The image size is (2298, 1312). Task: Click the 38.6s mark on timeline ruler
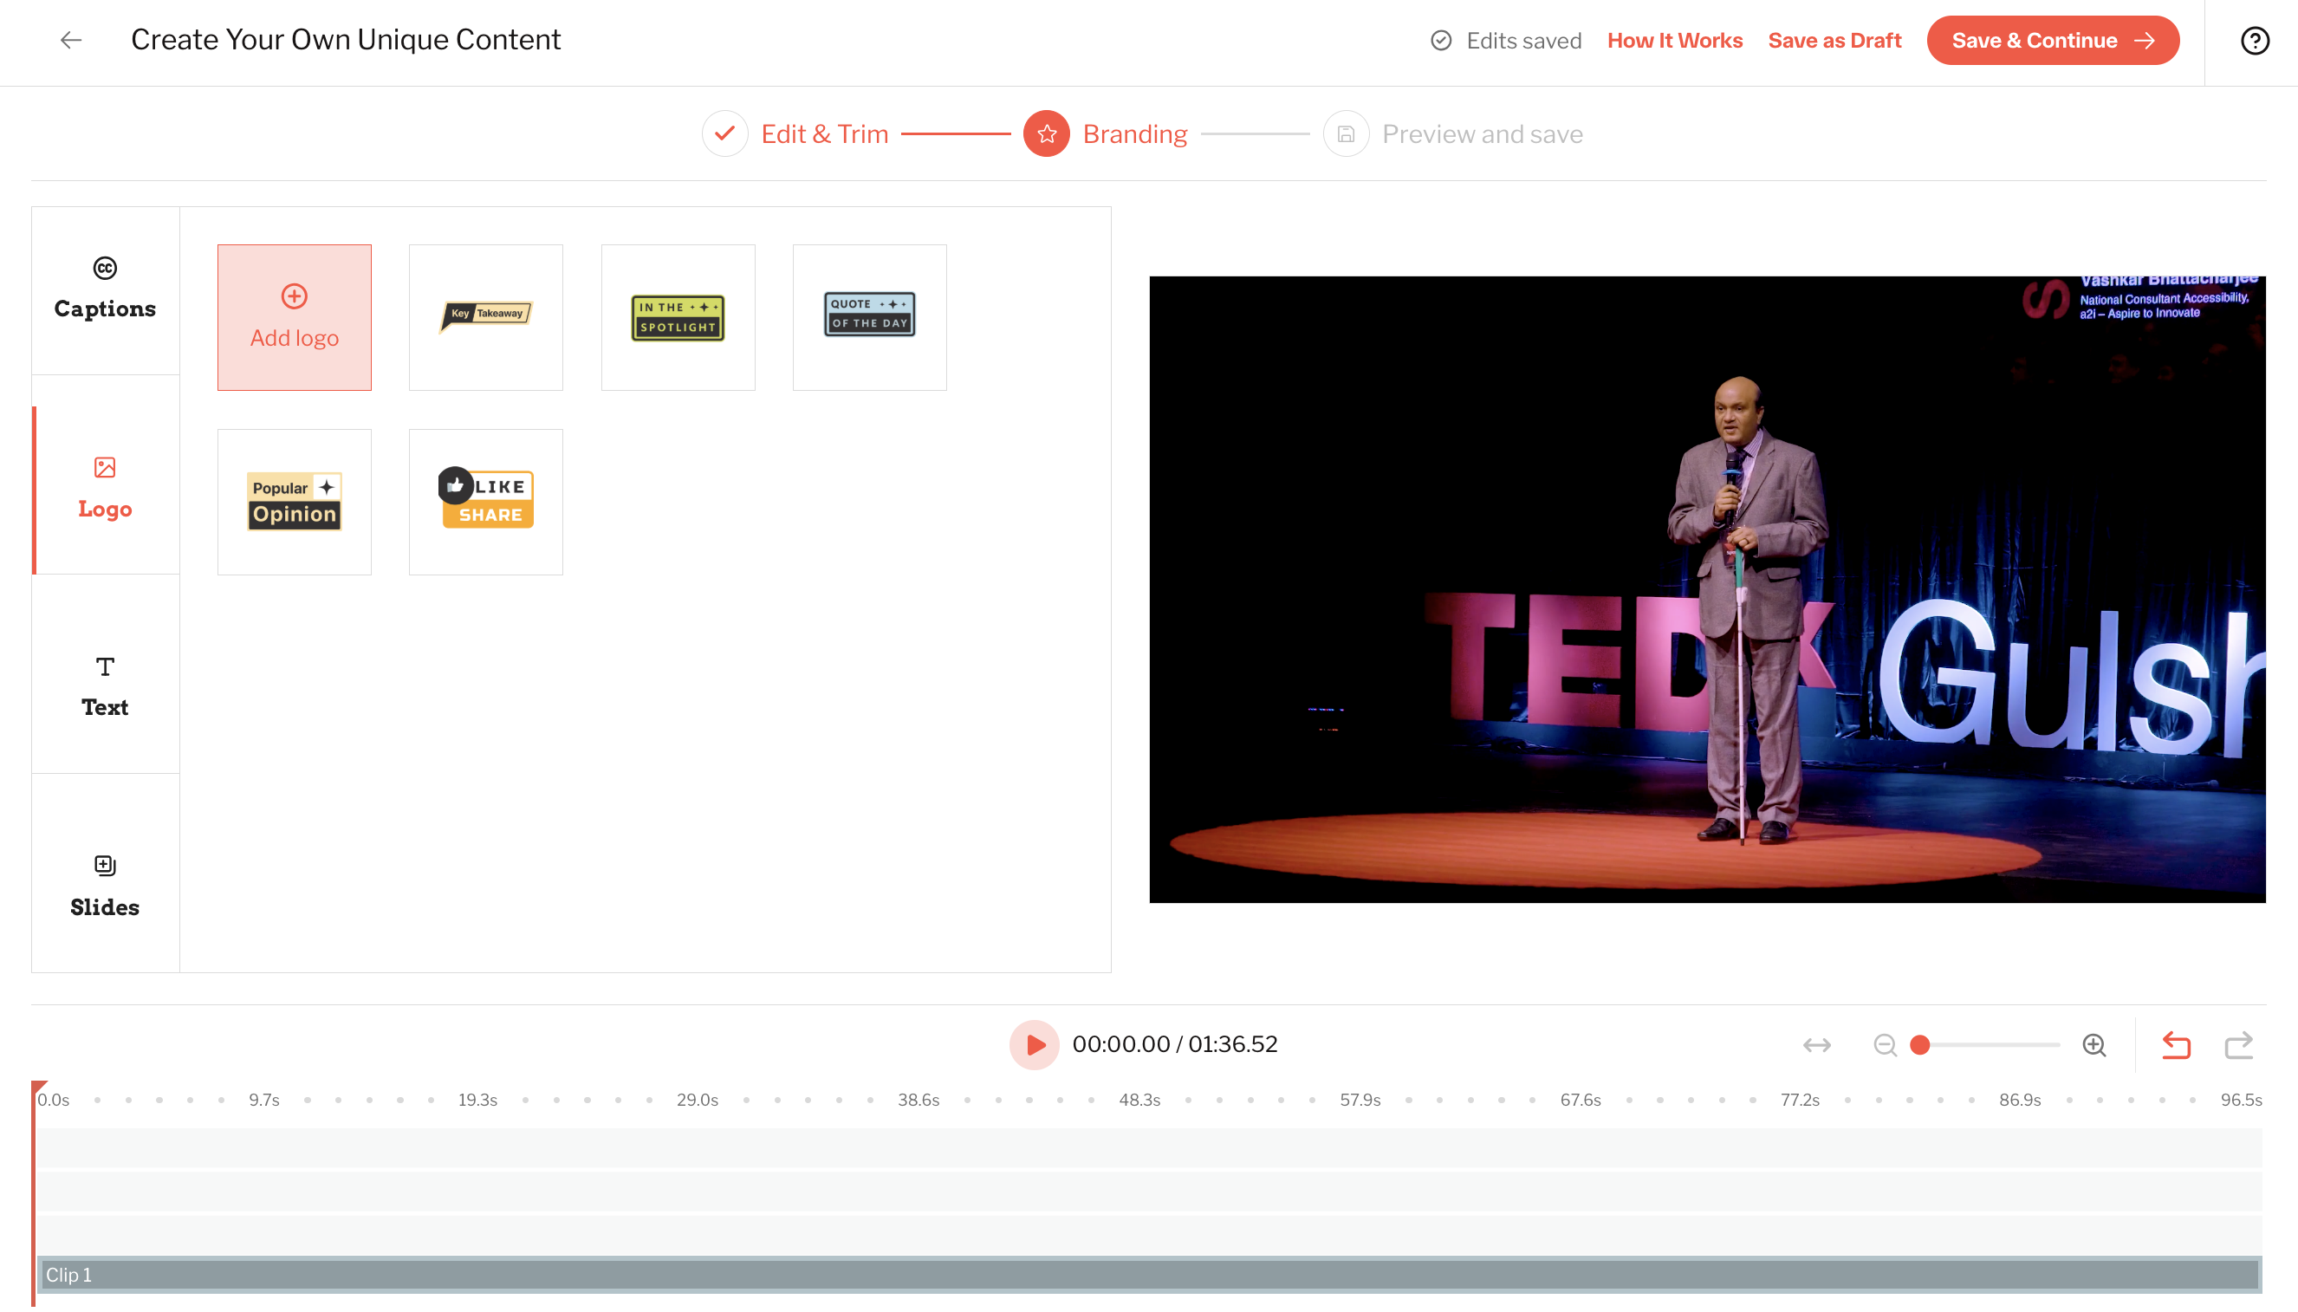coord(919,1101)
